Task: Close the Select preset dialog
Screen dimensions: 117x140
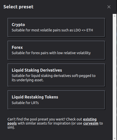Action: (x=109, y=7)
